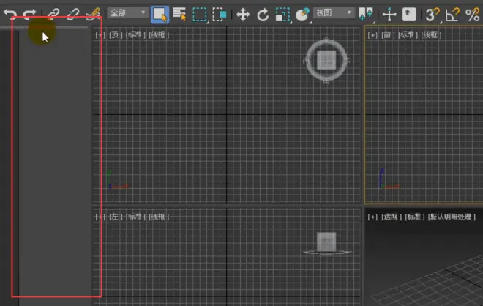Viewport: 483px width, 306px height.
Task: Open the [顶] view label menu
Action: click(x=116, y=35)
